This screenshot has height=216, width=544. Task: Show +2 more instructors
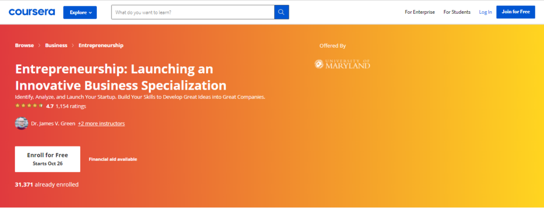(x=101, y=124)
